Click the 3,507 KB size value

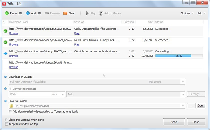(148, 40)
